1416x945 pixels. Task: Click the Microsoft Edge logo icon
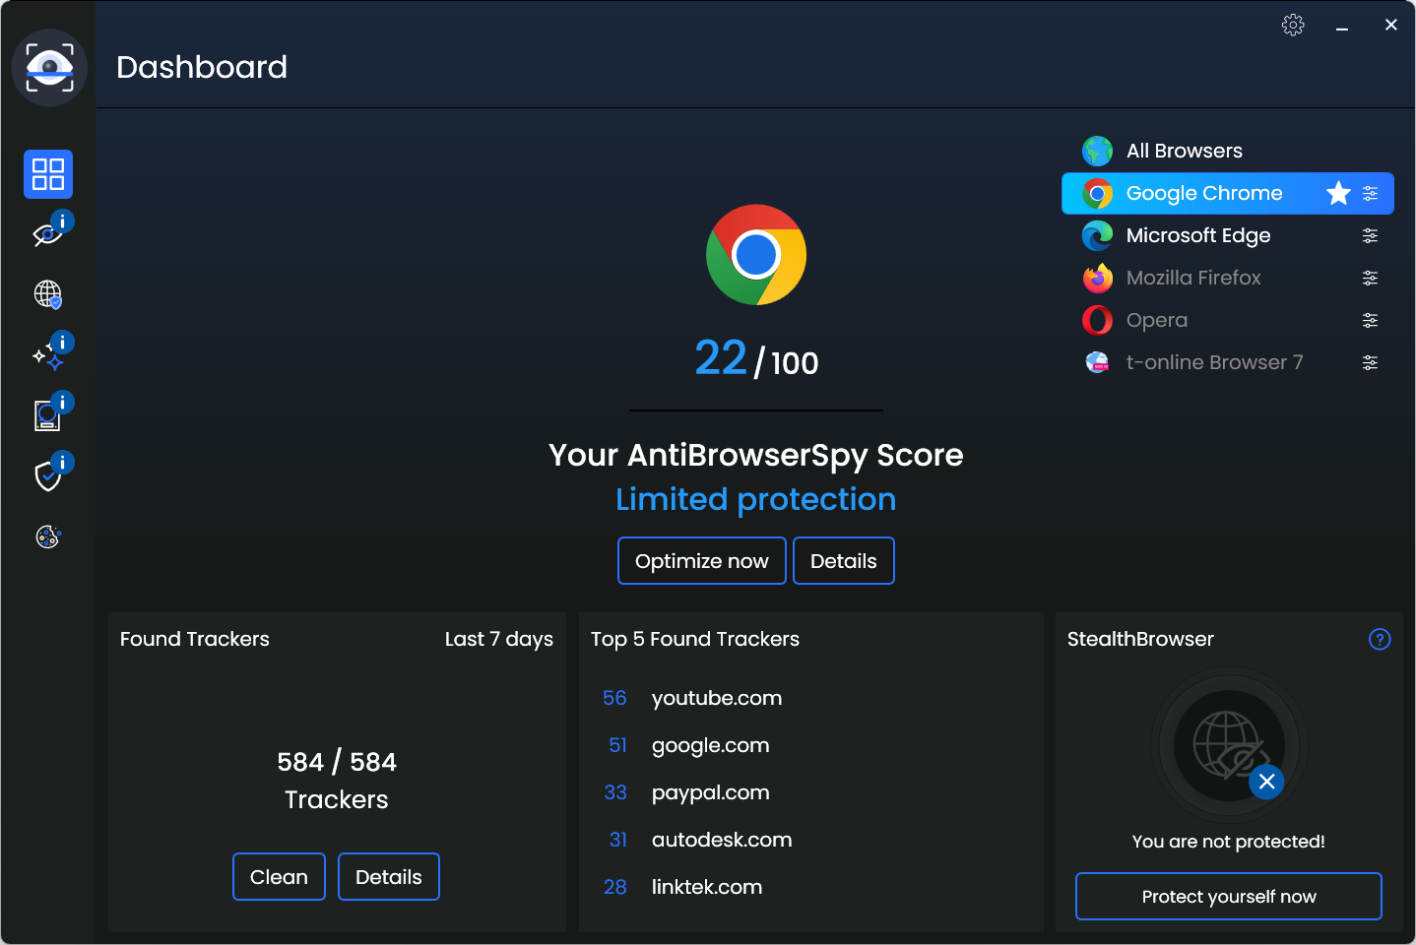[1097, 235]
